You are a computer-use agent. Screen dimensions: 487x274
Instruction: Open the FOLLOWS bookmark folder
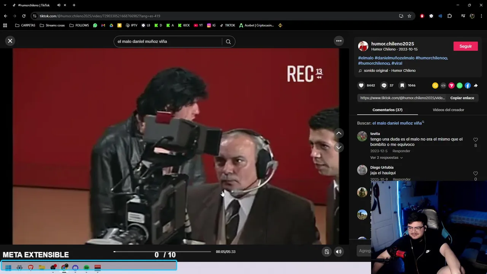79,25
